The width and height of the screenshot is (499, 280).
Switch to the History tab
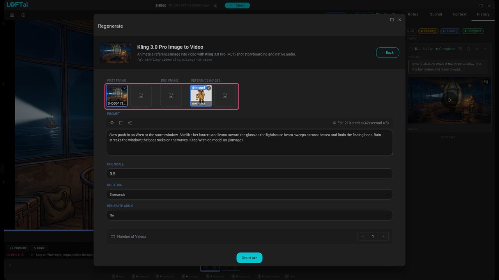click(483, 14)
